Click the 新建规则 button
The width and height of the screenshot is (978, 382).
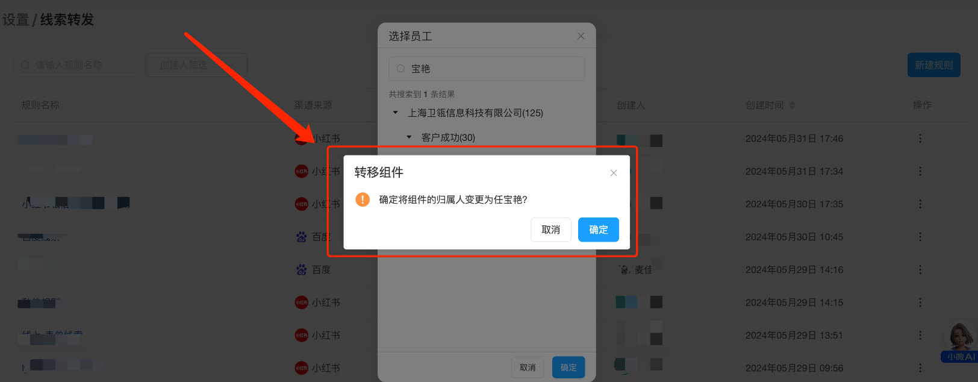933,65
